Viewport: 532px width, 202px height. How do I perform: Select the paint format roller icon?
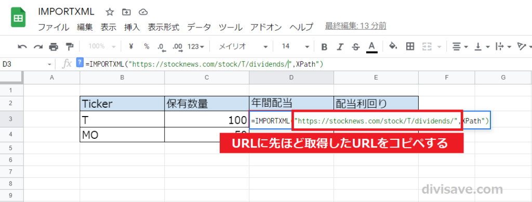coord(69,46)
